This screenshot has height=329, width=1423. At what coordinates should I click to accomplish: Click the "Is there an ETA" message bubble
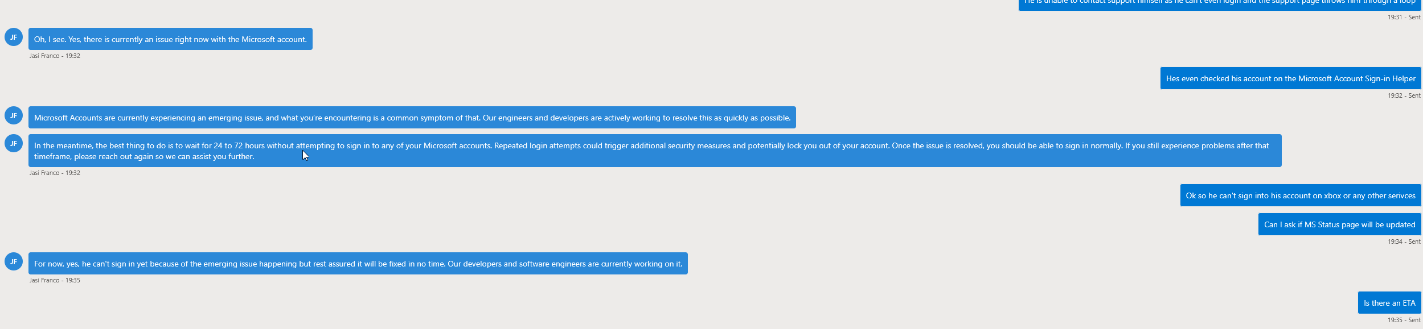pos(1389,303)
